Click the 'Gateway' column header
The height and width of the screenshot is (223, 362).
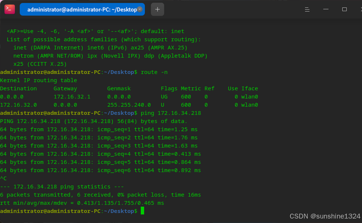(x=65, y=89)
